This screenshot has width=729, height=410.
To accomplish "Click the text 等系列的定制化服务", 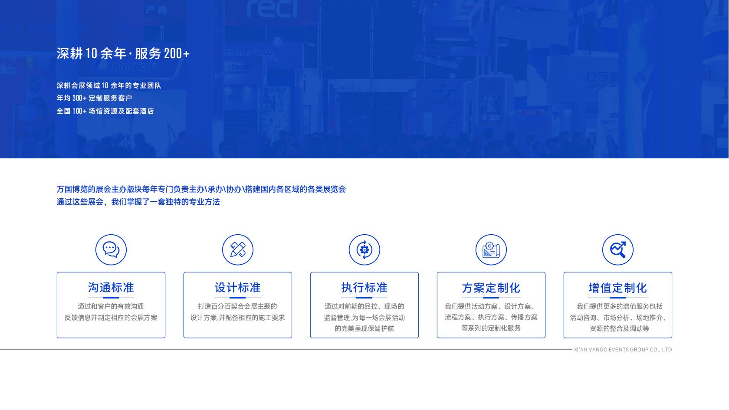I will pyautogui.click(x=491, y=328).
